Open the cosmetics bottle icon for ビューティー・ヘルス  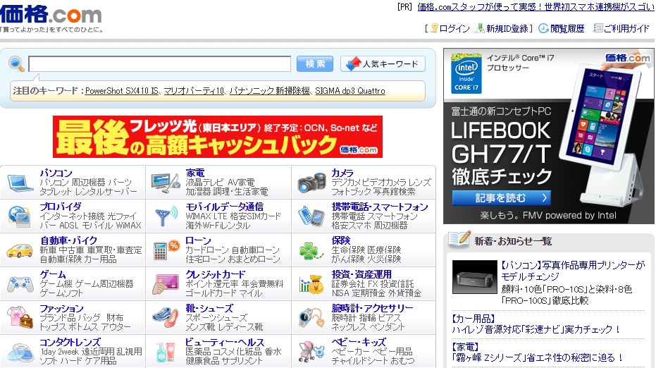click(x=166, y=352)
